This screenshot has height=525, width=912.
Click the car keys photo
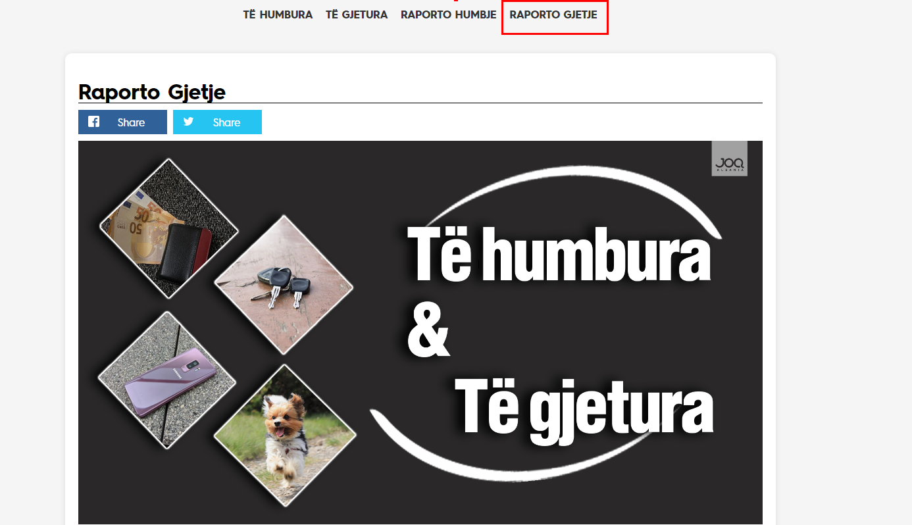click(284, 285)
